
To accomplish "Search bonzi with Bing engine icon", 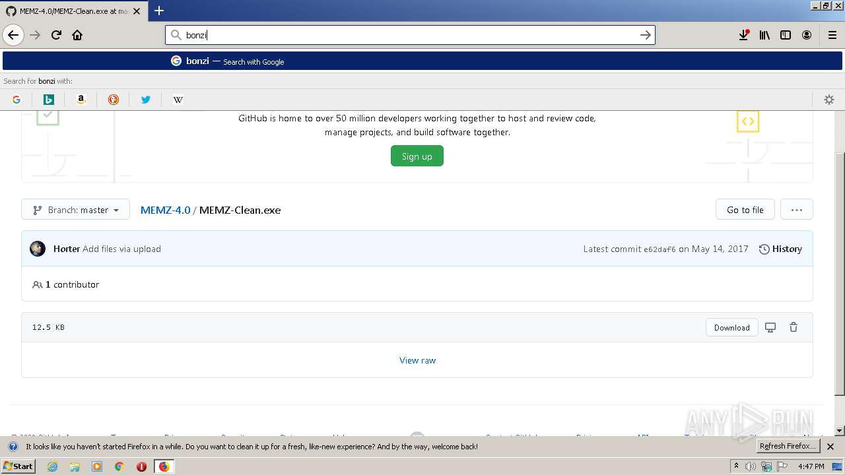I will click(49, 100).
